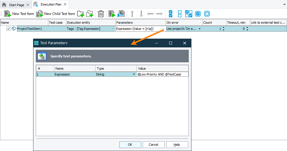Edit the @Low-Priority AND @TestCase value

tap(162, 74)
